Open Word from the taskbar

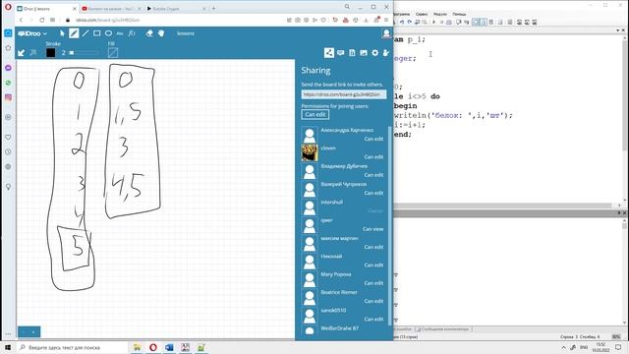169,347
